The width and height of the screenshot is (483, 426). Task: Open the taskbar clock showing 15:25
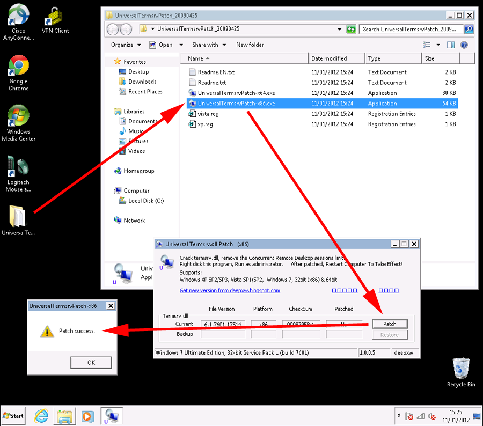[x=456, y=416]
